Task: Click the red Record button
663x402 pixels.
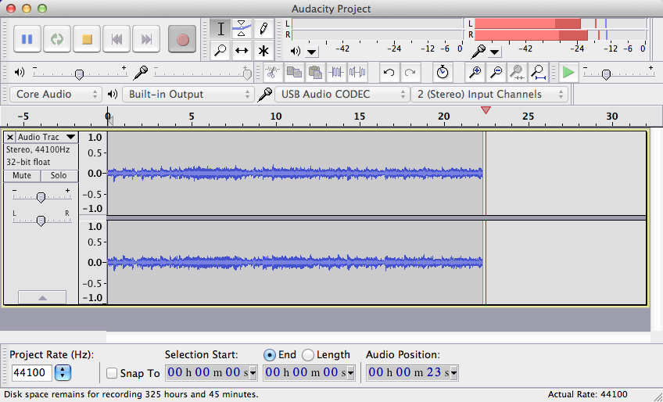Action: point(183,39)
